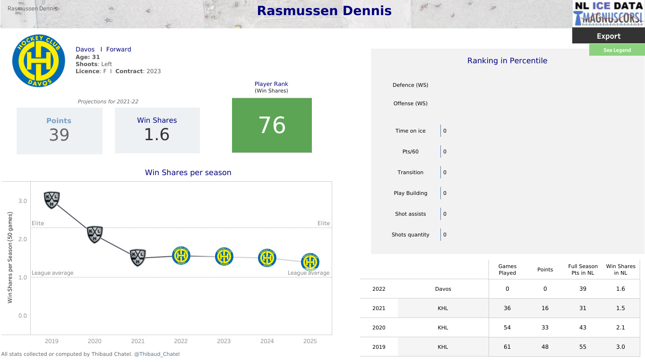Click the Win Shares in NL header
The image size is (645, 362).
point(621,269)
